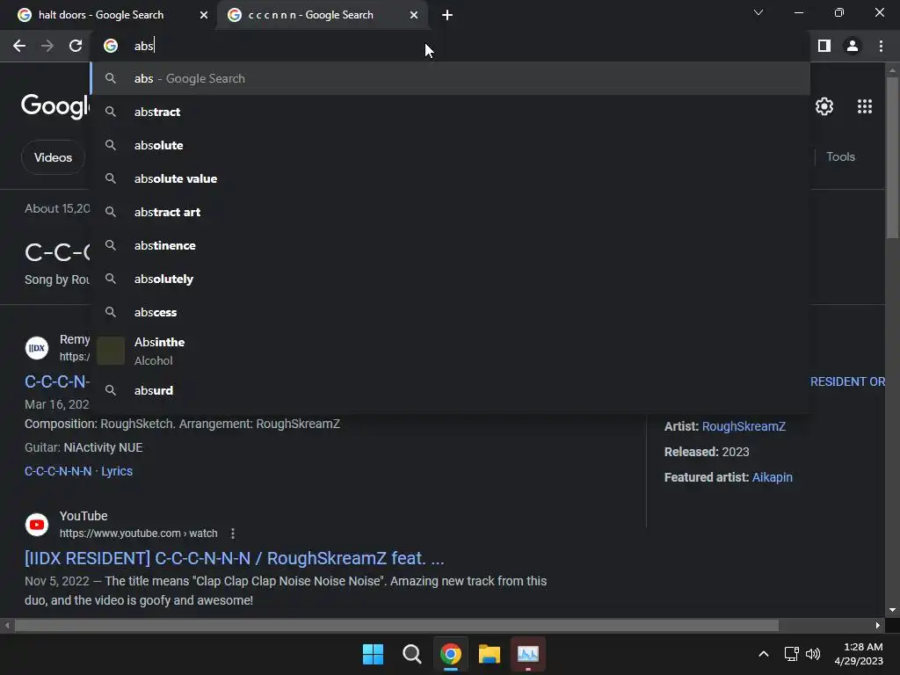Viewport: 900px width, 675px height.
Task: Open the Chrome profile menu
Action: pyautogui.click(x=853, y=46)
